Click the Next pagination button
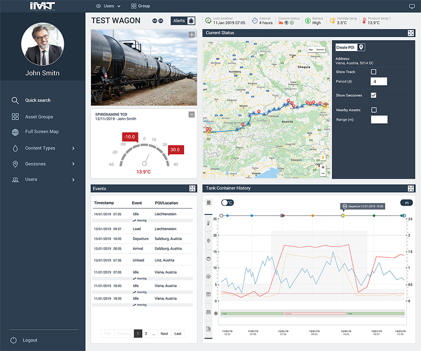This screenshot has width=421, height=351. point(164,334)
